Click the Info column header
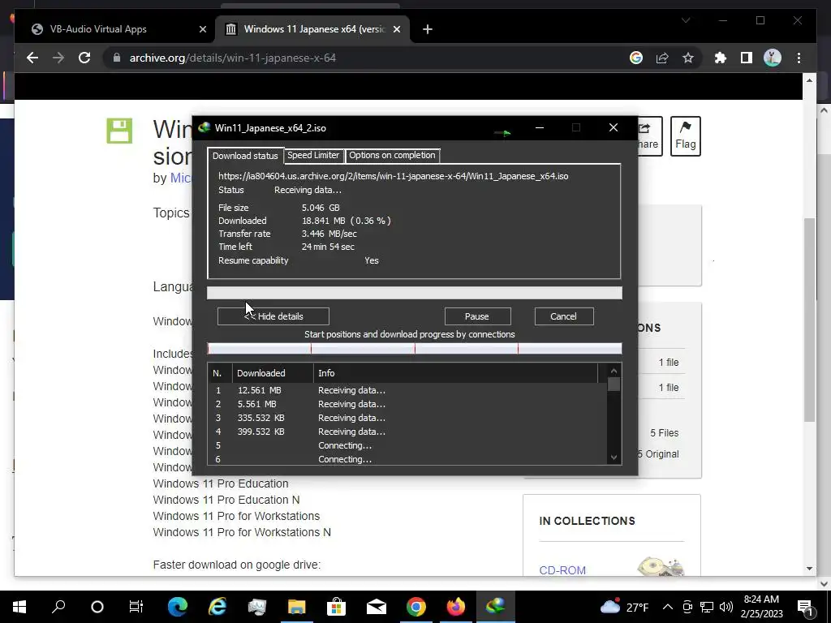 [455, 373]
